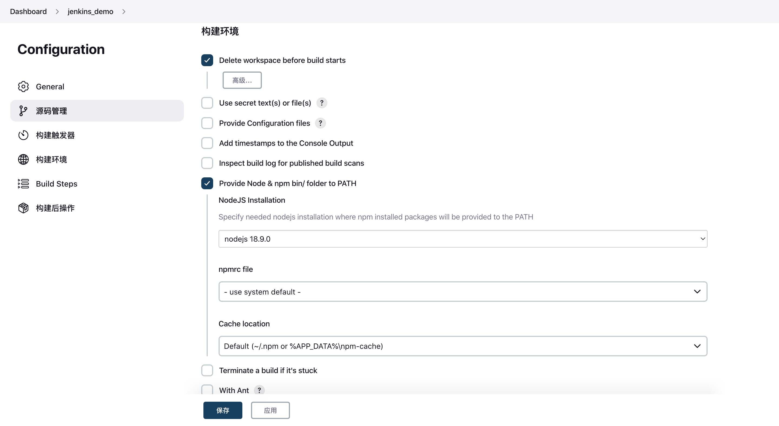The image size is (779, 426).
Task: Uncheck Provide Node & npm bin/ folder to PATH
Action: coord(207,183)
